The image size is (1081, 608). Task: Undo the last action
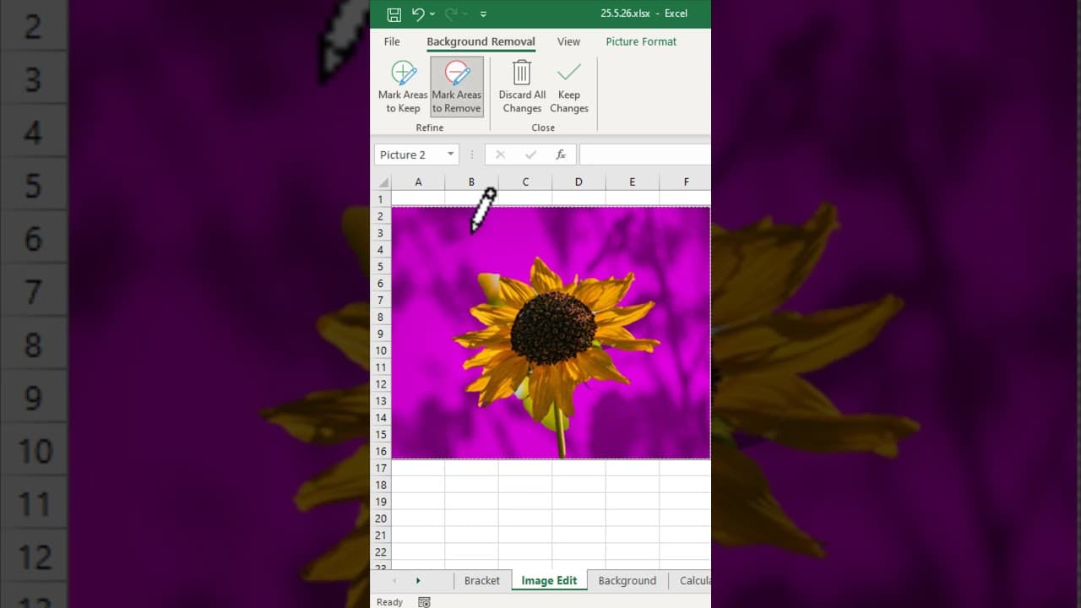pyautogui.click(x=418, y=14)
